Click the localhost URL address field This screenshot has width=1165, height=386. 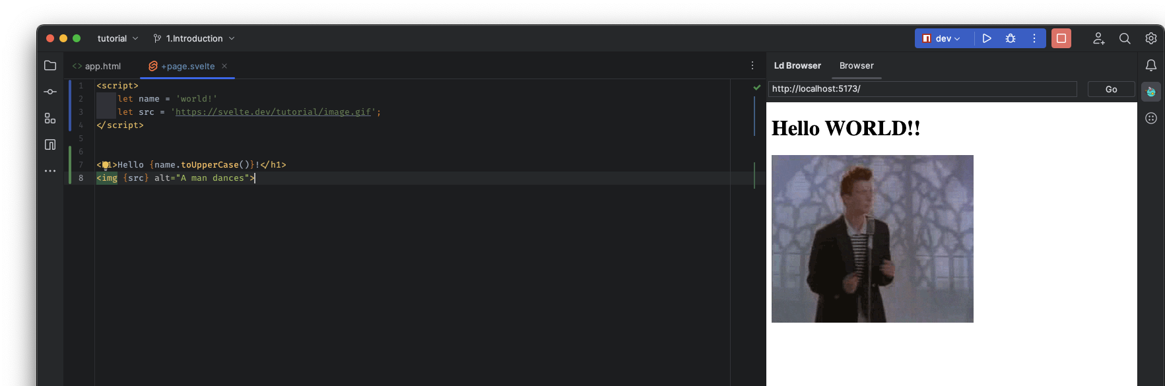pyautogui.click(x=923, y=89)
